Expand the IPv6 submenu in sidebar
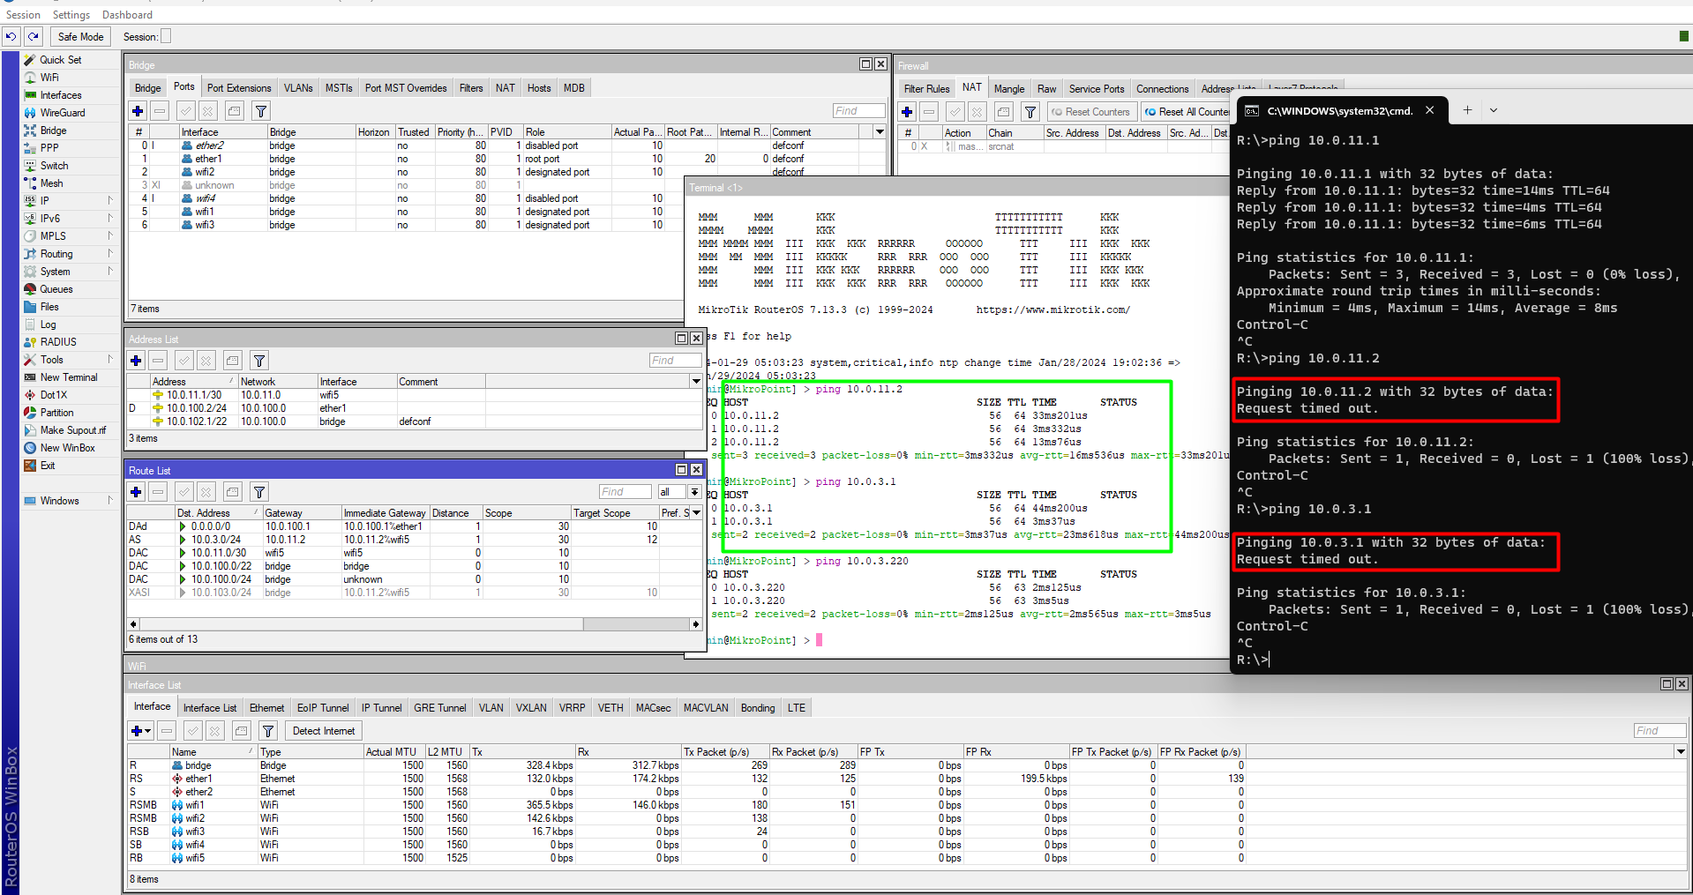 click(x=110, y=219)
